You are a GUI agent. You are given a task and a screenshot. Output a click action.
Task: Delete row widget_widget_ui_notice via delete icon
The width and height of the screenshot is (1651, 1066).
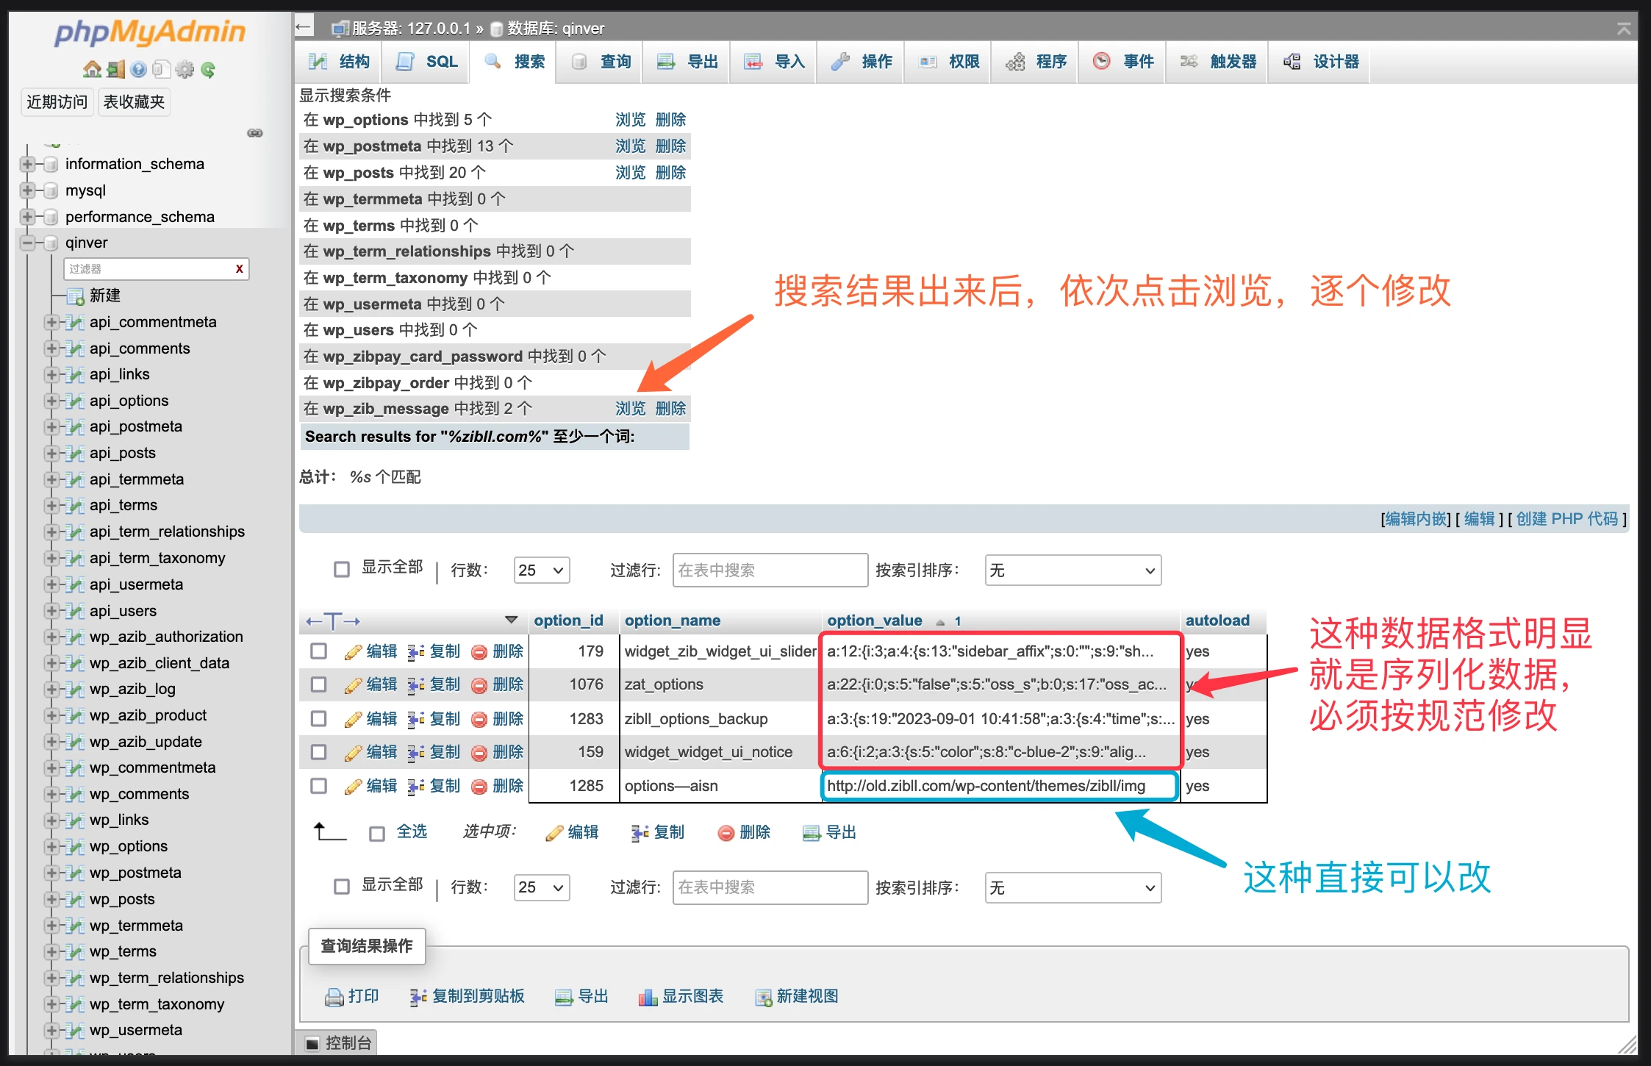point(479,752)
